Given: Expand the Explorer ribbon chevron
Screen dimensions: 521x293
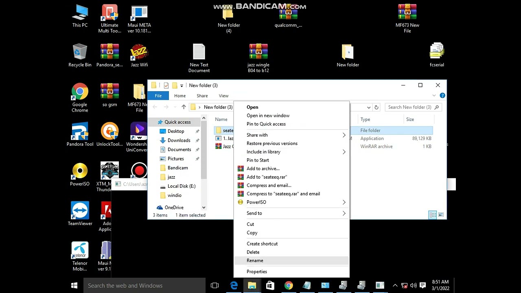Looking at the screenshot, I should (434, 96).
